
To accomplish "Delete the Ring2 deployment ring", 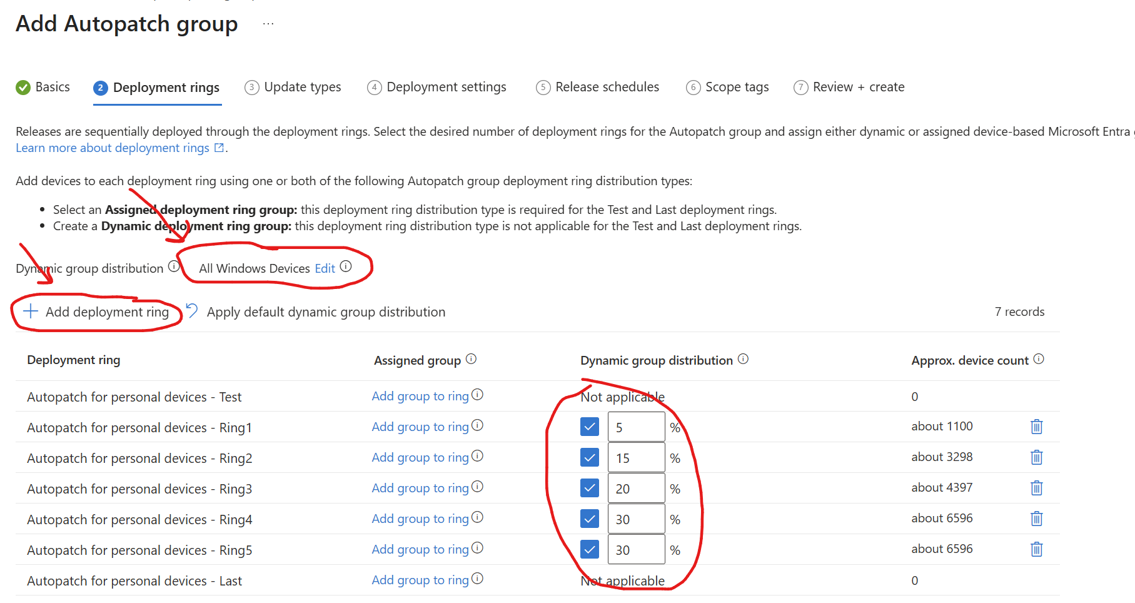I will pos(1036,457).
